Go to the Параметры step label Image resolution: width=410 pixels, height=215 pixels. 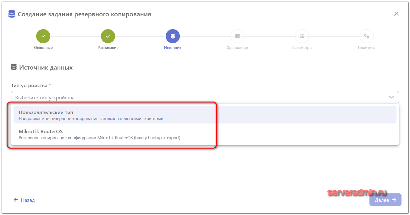pos(302,48)
